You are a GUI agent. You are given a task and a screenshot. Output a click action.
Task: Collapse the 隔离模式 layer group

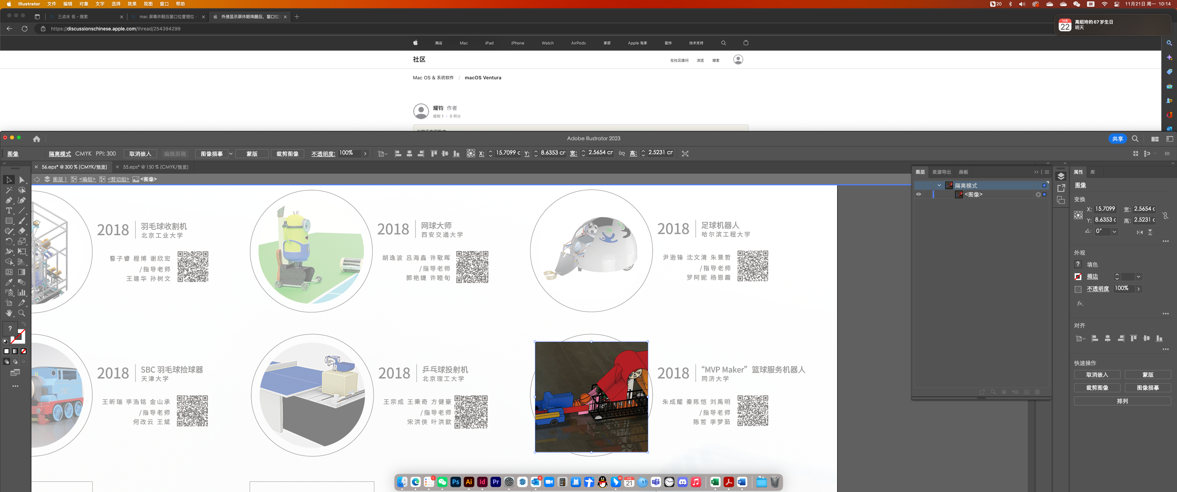click(939, 185)
